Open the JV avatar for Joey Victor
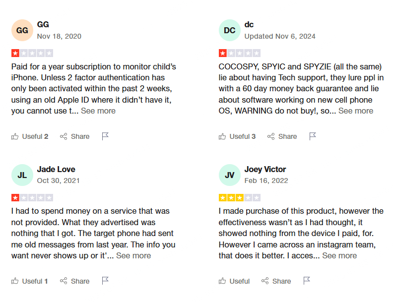Screen dimensions: 394x302 [229, 175]
